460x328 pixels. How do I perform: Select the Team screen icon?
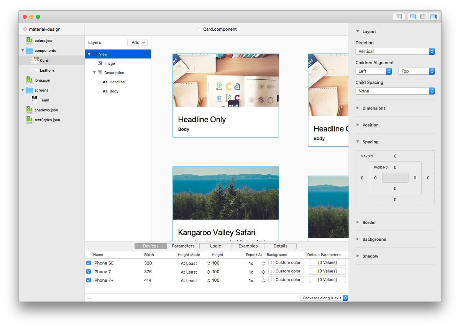point(34,100)
